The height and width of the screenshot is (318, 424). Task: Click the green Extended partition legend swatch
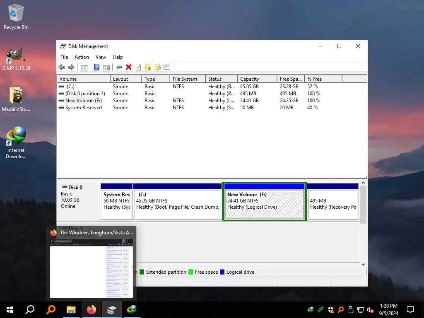click(142, 272)
